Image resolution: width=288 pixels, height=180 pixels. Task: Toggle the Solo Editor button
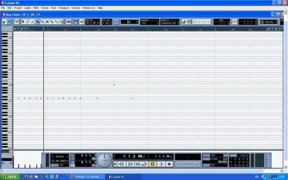coord(4,22)
